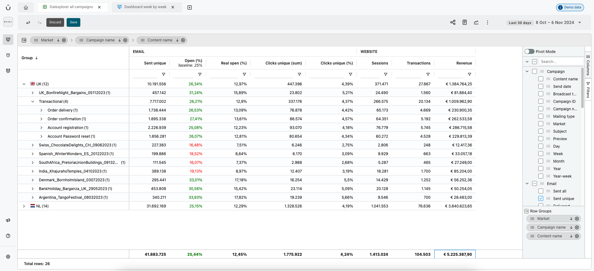
Task: Click the chart view icon
Action: point(476,22)
